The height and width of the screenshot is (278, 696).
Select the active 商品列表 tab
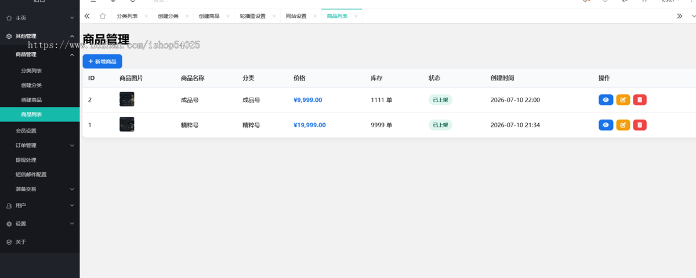[337, 16]
